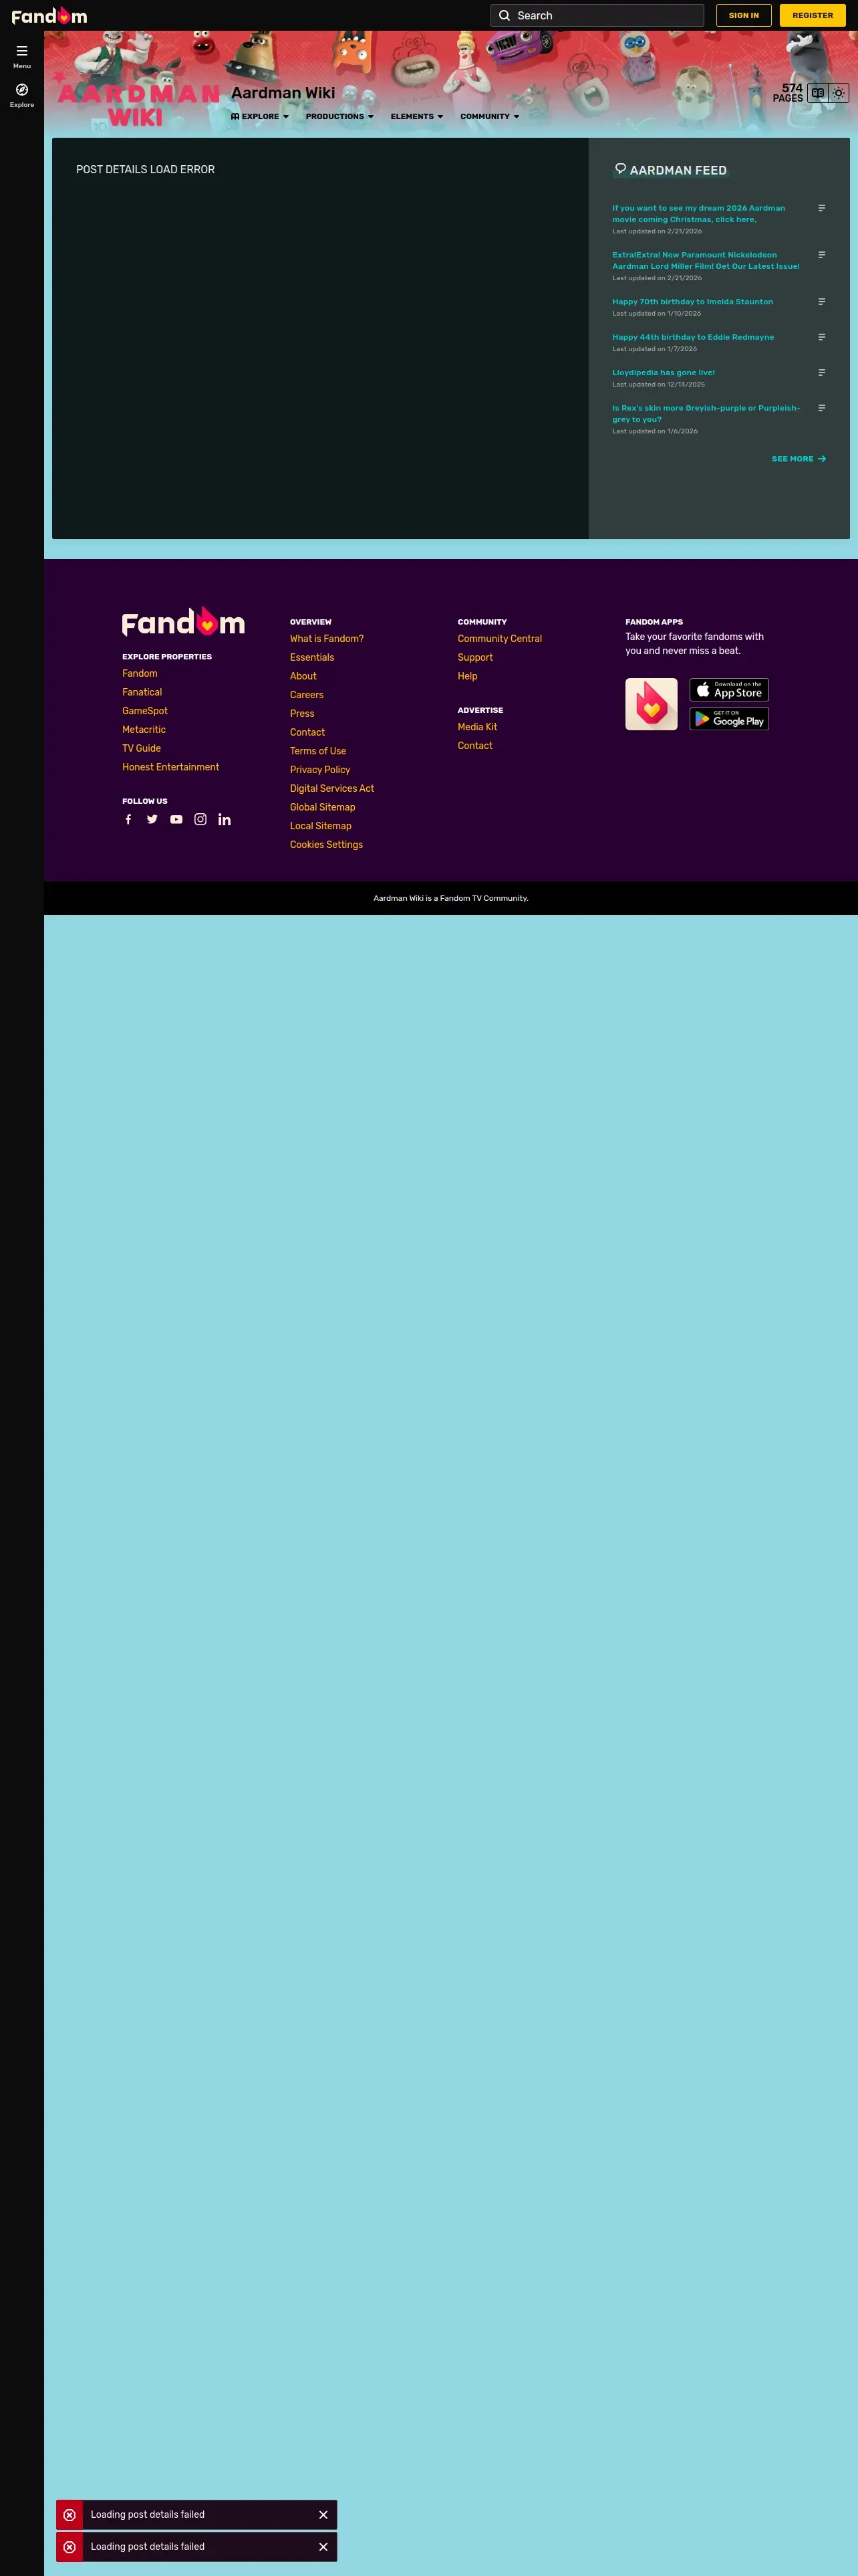Open the Rex's skin Greyish-purple question post

(706, 414)
